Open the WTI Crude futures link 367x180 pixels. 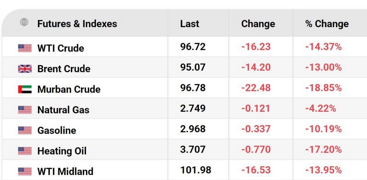[x=61, y=48]
